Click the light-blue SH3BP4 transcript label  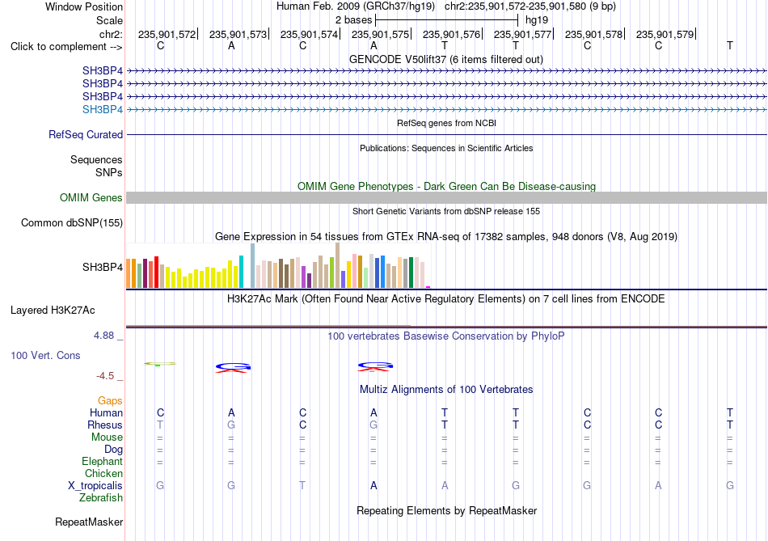click(x=103, y=109)
